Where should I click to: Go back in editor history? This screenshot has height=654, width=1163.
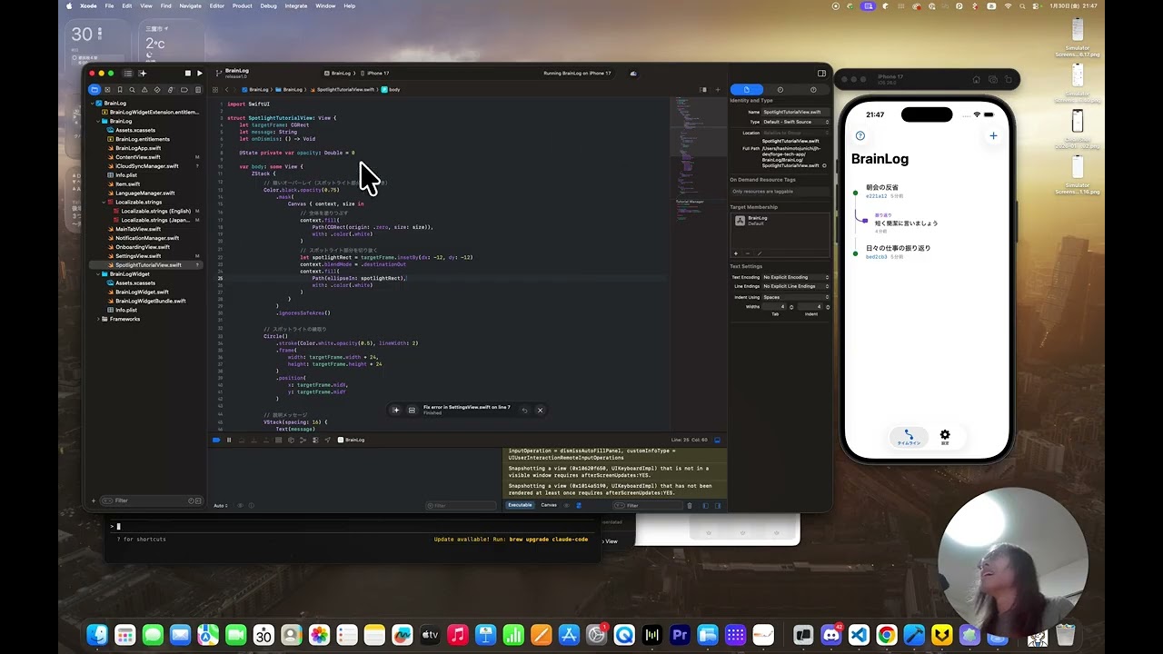pos(227,90)
